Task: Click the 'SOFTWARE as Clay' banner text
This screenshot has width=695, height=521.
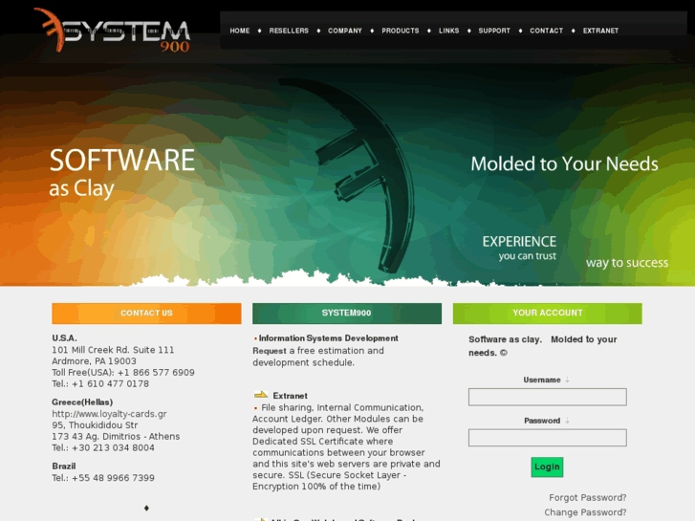Action: [x=122, y=173]
